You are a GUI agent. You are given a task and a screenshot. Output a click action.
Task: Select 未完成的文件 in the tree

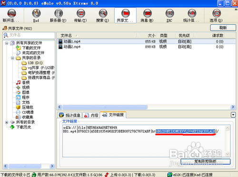click(33, 53)
